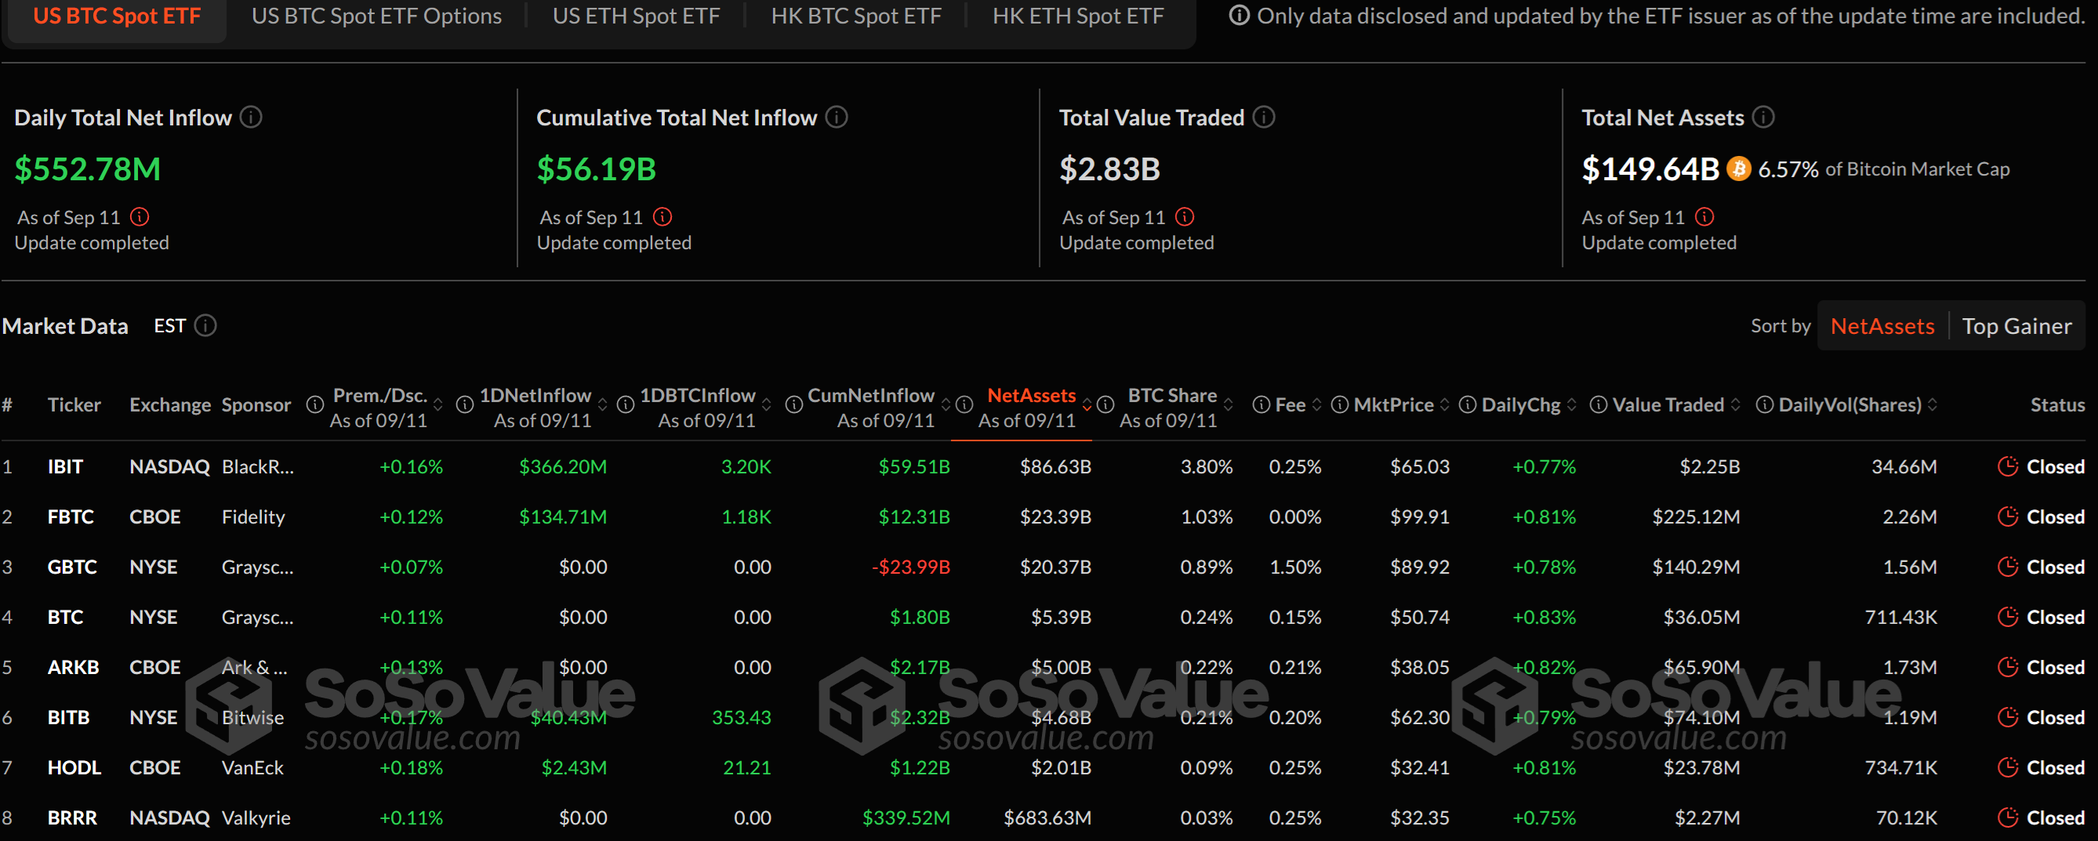Viewport: 2098px width, 841px height.
Task: Click the 6.57% of Bitcoin Market Cap text
Action: [1883, 169]
